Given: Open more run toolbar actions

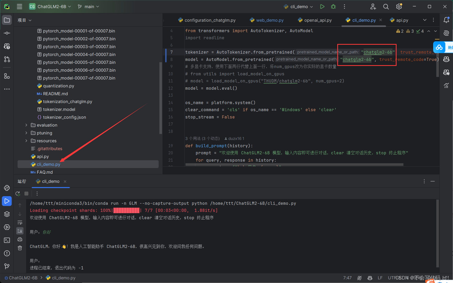Looking at the screenshot, I should 37,194.
